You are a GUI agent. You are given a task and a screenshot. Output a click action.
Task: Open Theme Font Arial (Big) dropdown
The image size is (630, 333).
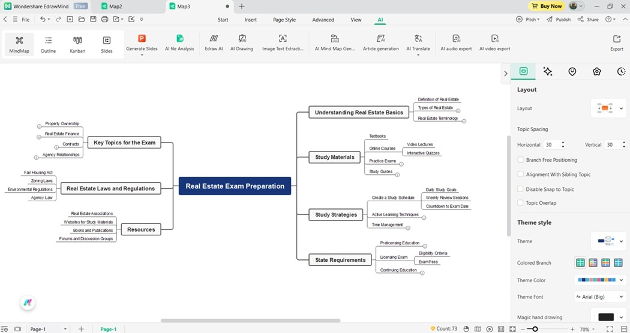tap(601, 297)
